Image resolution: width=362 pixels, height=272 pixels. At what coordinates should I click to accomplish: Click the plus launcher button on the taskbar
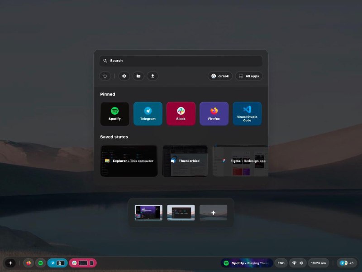(x=10, y=263)
